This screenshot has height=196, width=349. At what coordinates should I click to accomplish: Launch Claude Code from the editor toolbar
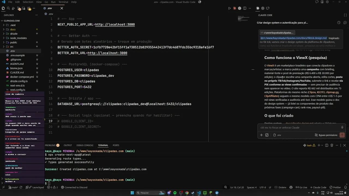click(234, 8)
